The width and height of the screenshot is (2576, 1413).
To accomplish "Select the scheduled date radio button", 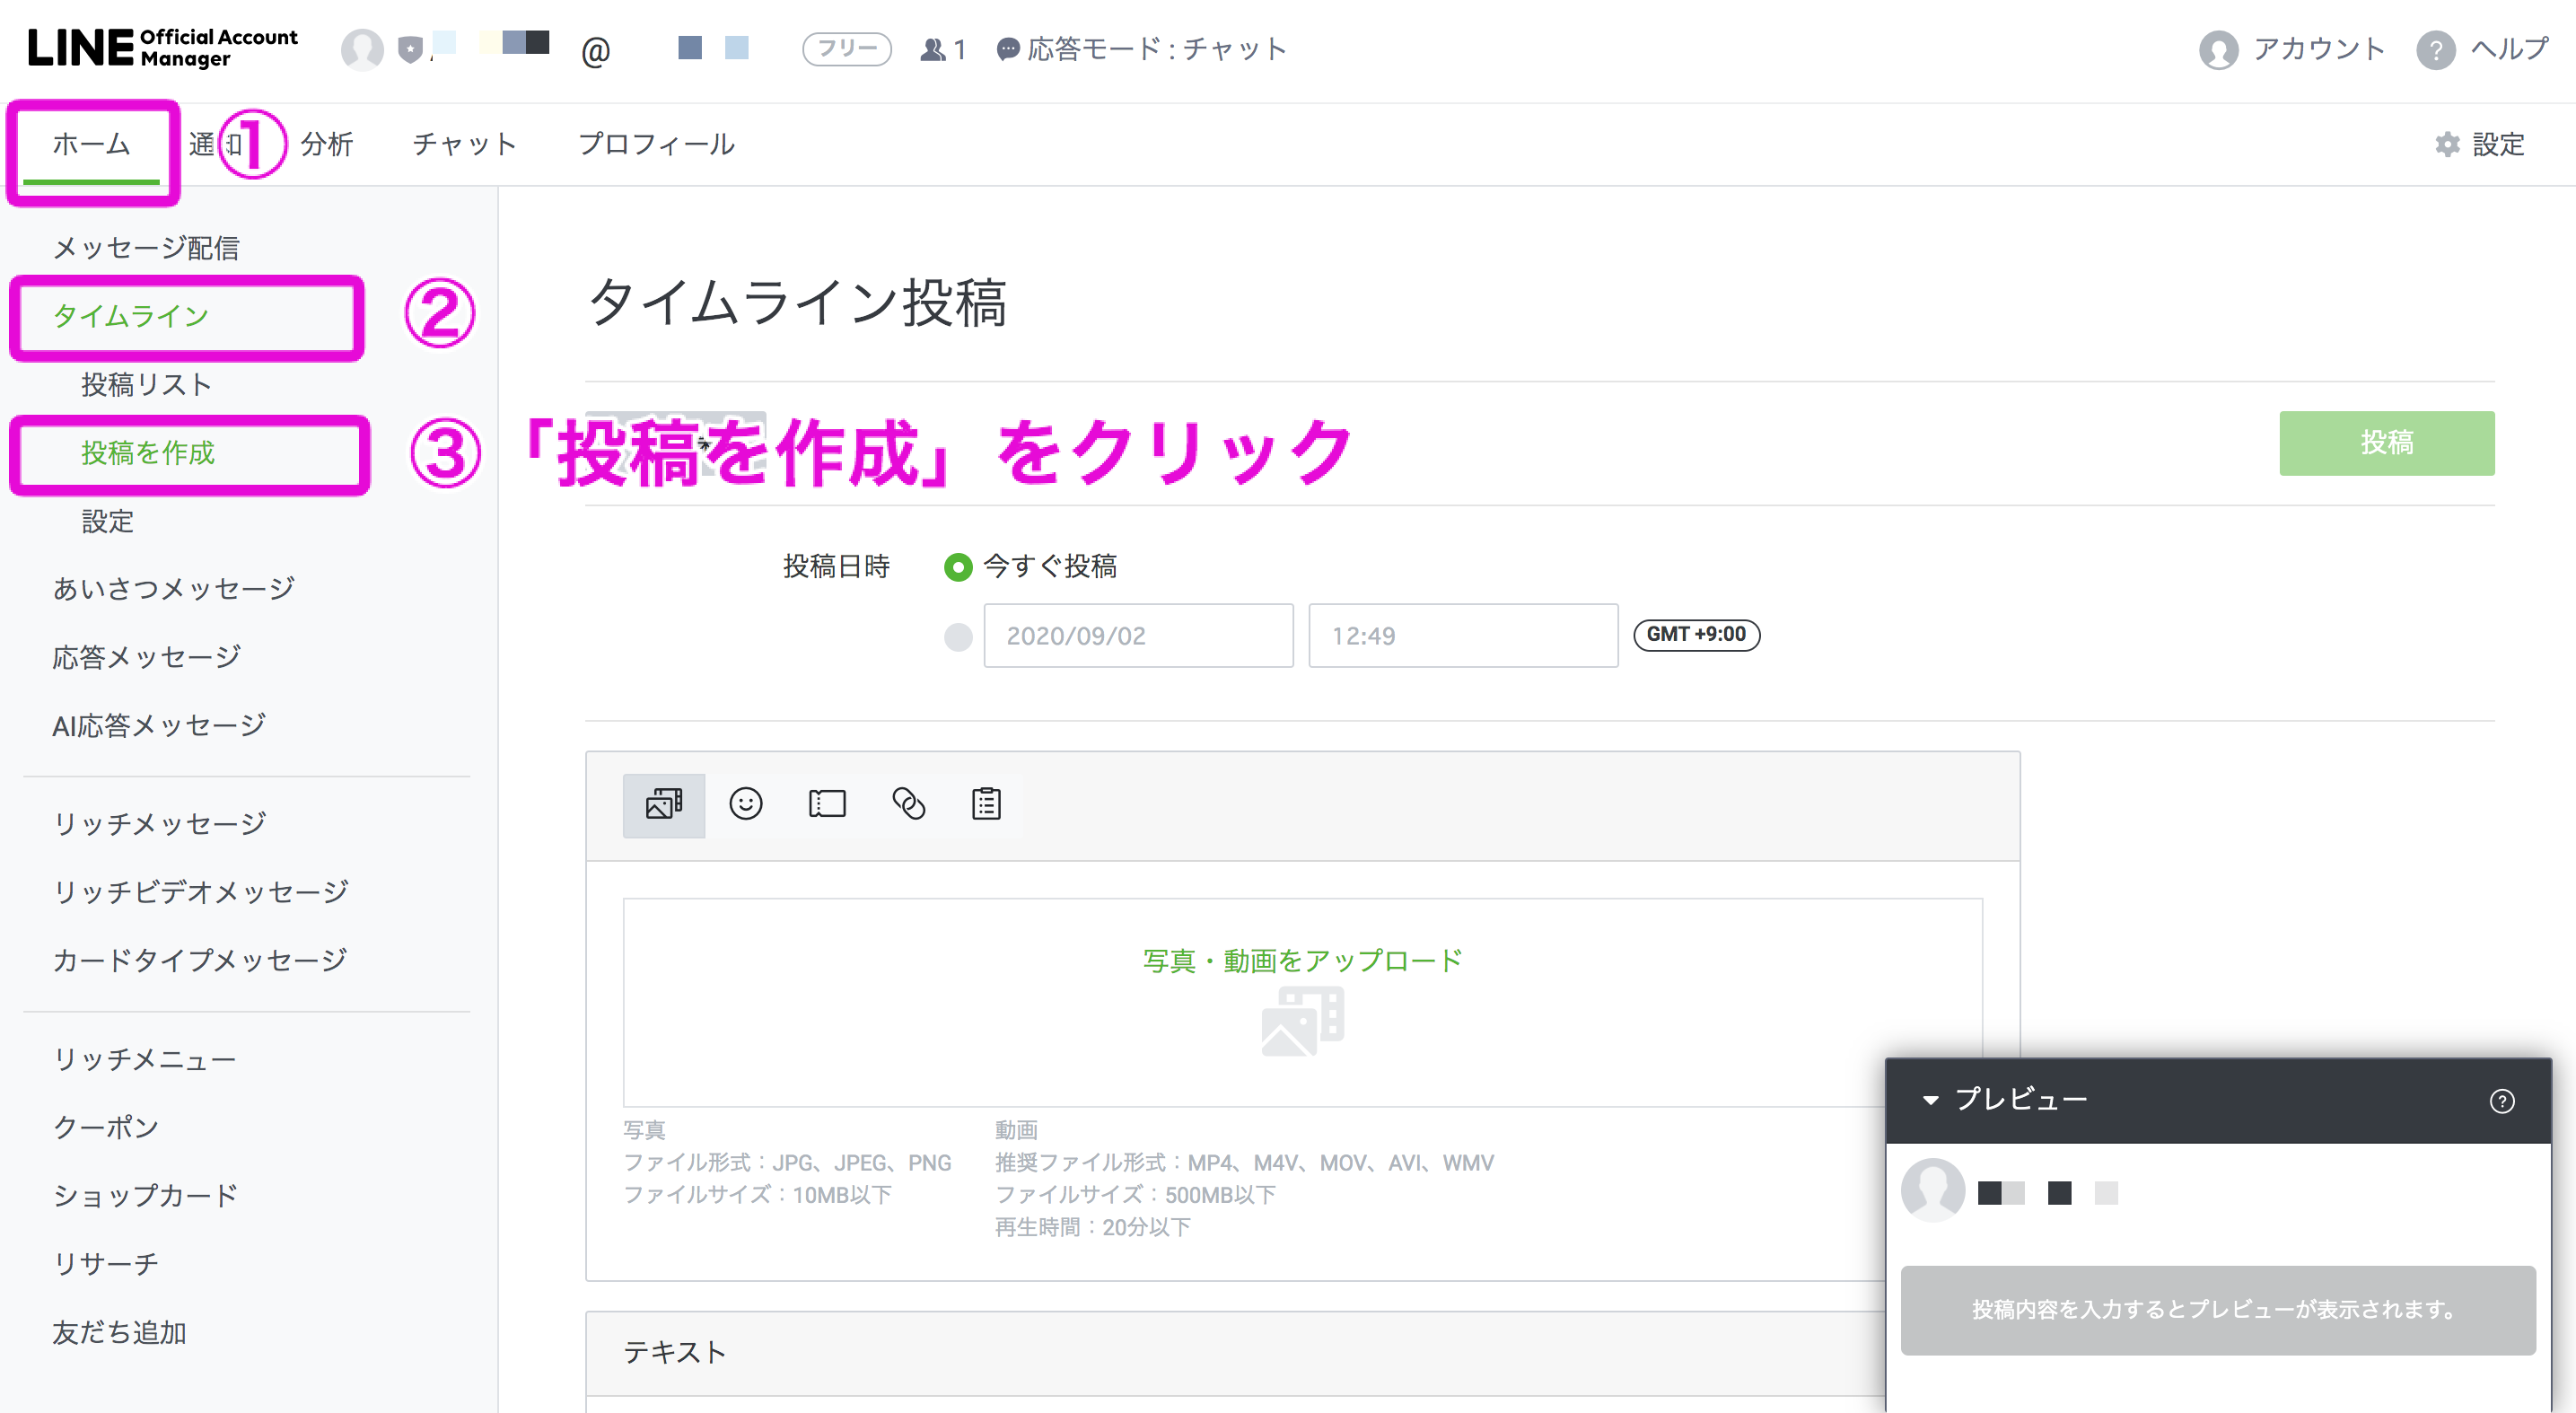I will click(958, 637).
